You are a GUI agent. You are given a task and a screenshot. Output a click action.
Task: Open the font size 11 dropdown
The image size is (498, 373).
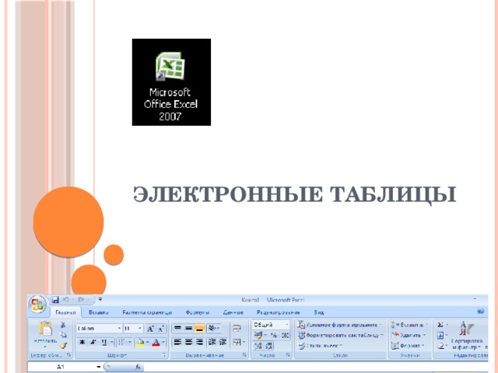coord(140,329)
